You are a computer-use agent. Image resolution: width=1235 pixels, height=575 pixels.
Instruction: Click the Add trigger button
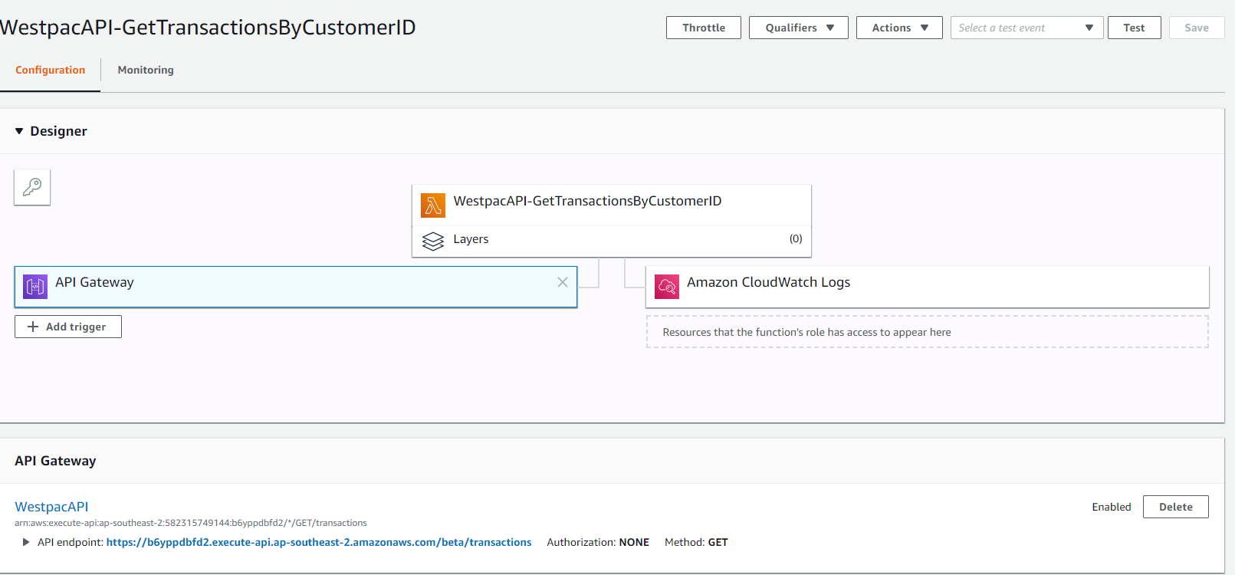pos(68,327)
